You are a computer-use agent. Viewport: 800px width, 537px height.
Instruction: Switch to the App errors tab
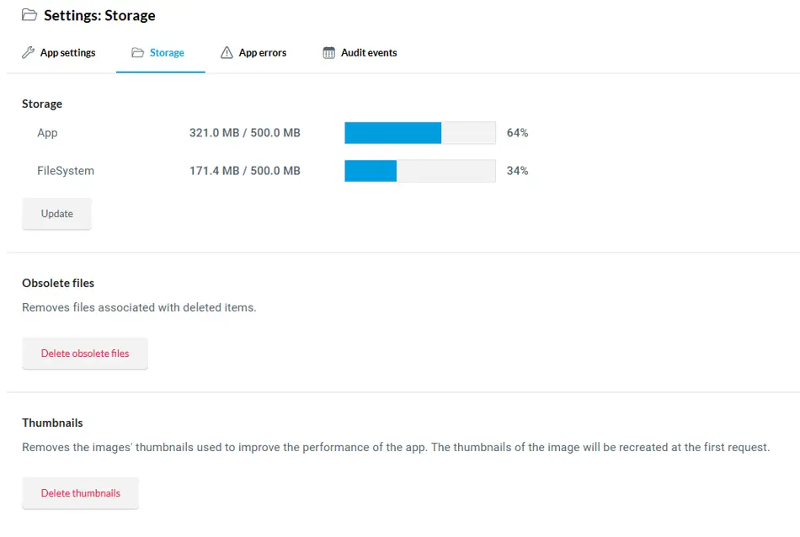253,52
